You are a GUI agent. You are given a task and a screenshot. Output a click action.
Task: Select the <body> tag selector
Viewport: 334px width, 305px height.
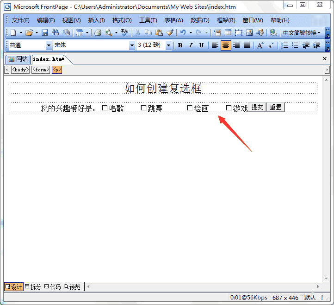click(20, 70)
